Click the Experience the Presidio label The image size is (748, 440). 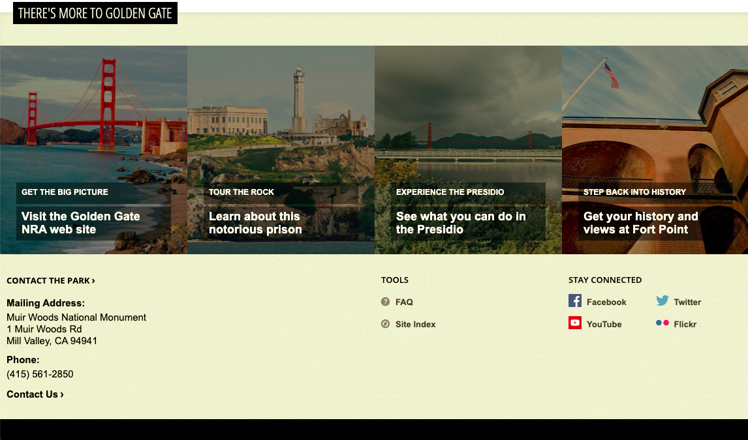450,192
